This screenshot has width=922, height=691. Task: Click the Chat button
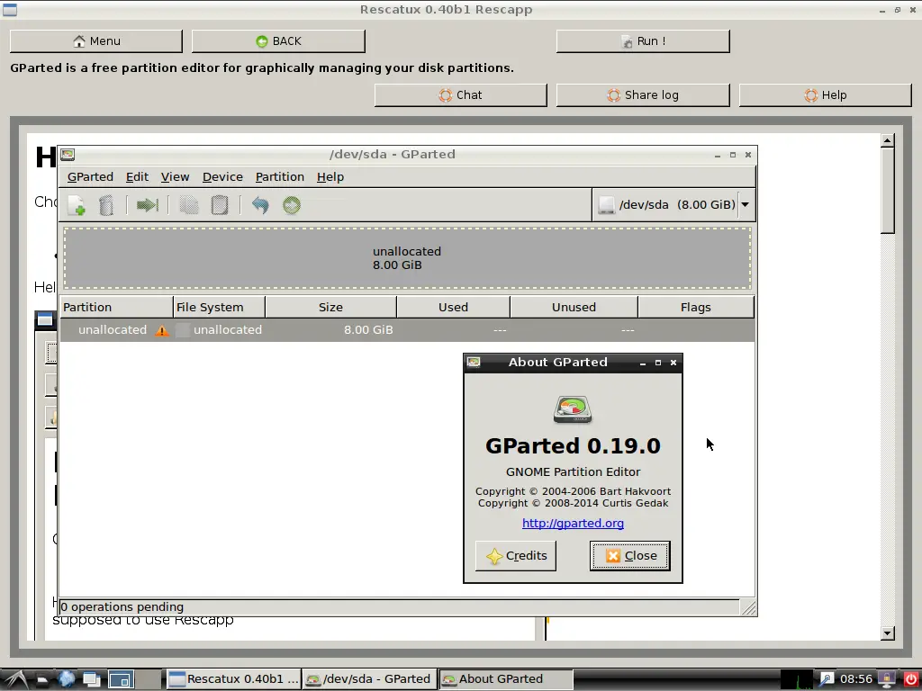pos(460,95)
